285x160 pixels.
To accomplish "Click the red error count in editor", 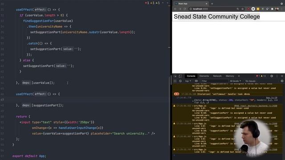I will click(147, 3).
